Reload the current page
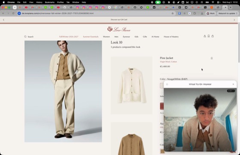Screen dimensions: 240x155 13,13
